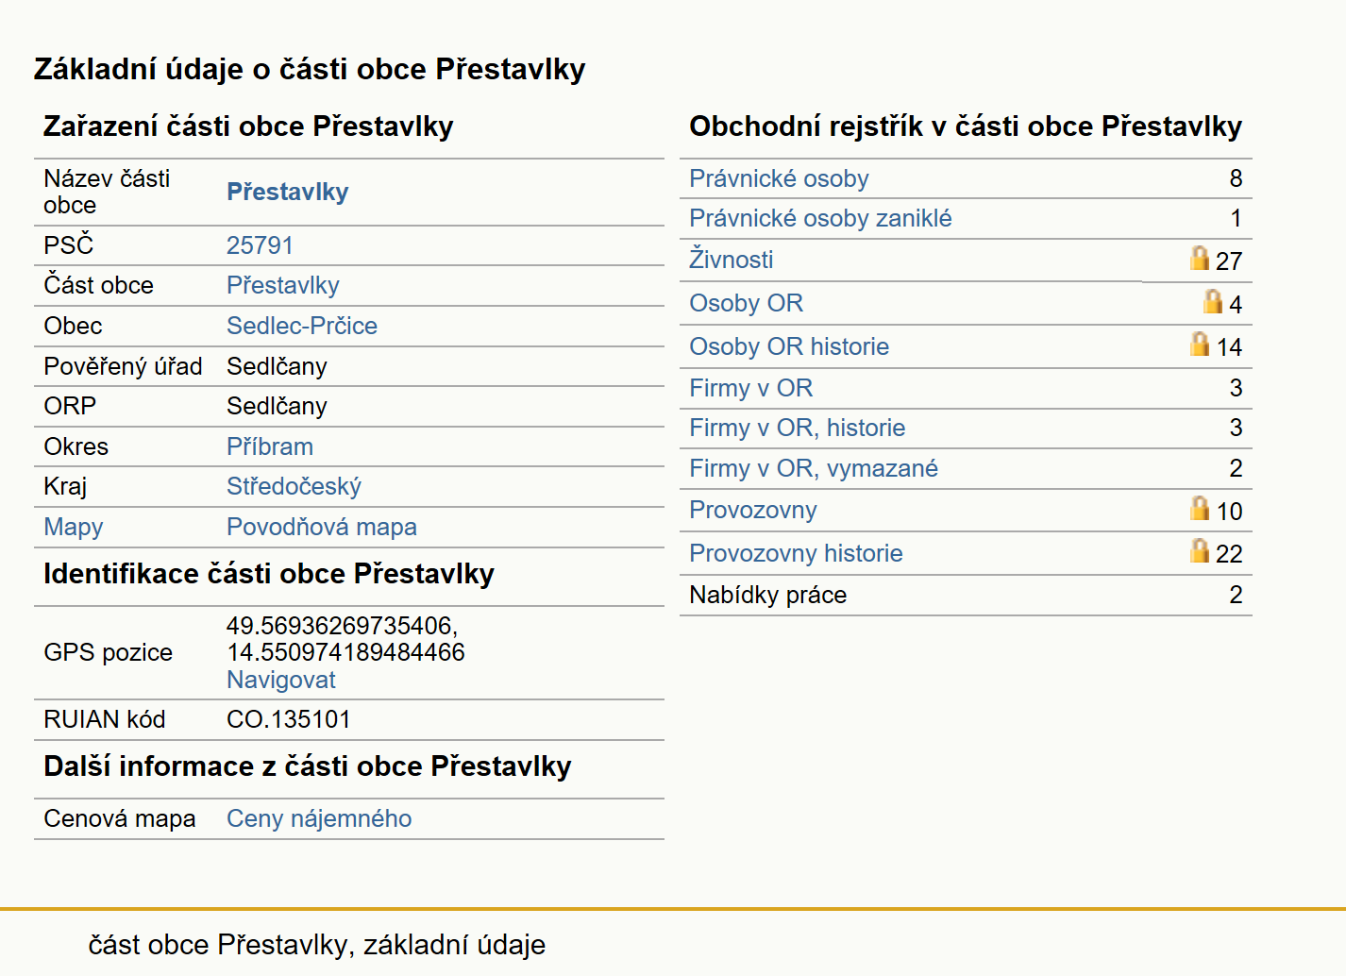This screenshot has width=1346, height=976.
Task: Follow the Firmy v OR link
Action: (750, 388)
